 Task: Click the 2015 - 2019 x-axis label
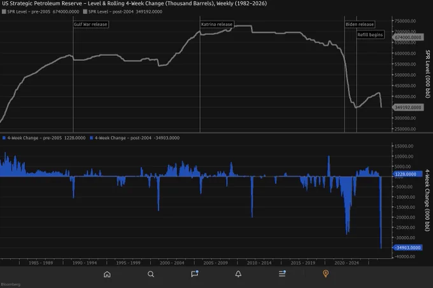302,263
